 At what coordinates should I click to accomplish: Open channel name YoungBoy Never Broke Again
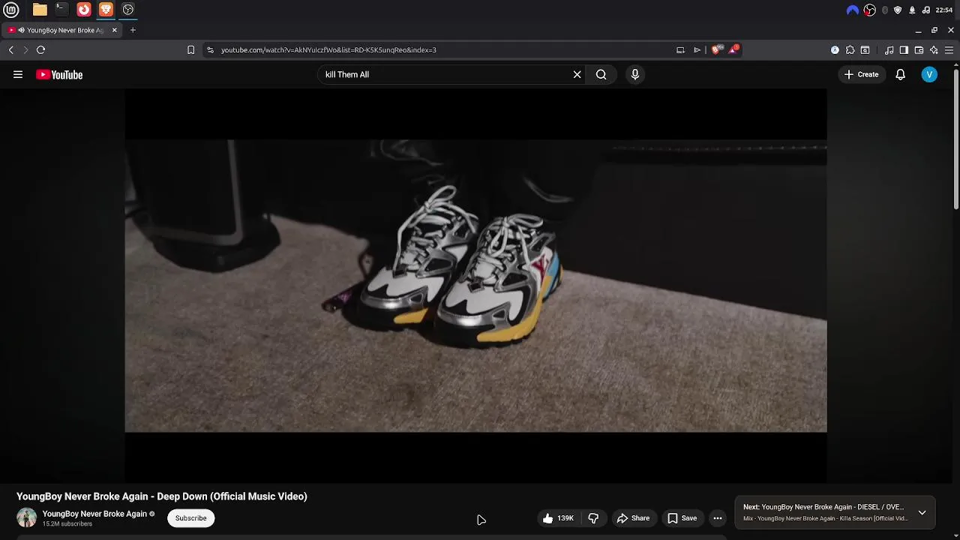94,514
